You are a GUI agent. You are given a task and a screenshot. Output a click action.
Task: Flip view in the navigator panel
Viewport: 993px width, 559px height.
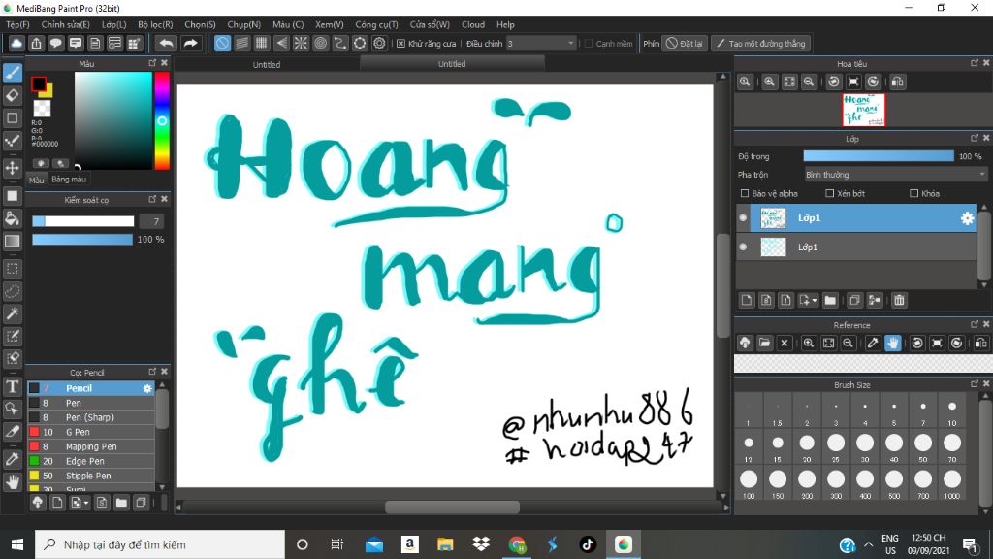(x=897, y=82)
